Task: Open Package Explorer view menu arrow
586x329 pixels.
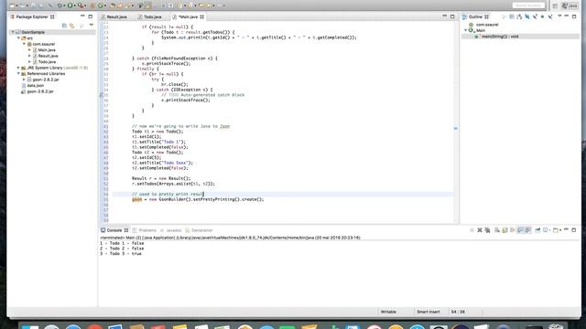Action: click(92, 25)
